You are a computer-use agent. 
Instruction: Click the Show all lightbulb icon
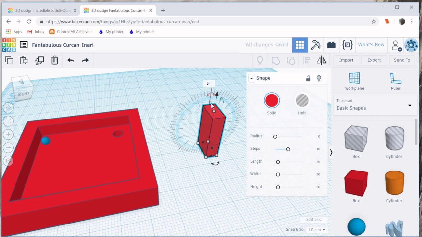click(x=260, y=60)
